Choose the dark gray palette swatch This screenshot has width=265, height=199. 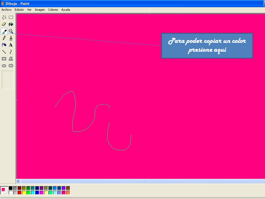coord(15,188)
